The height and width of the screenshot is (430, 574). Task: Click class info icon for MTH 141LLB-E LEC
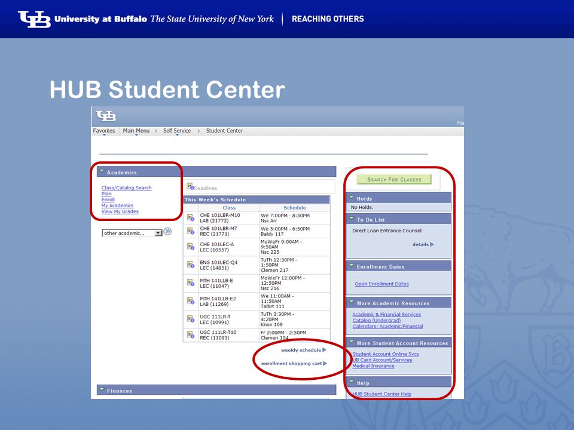pos(191,283)
